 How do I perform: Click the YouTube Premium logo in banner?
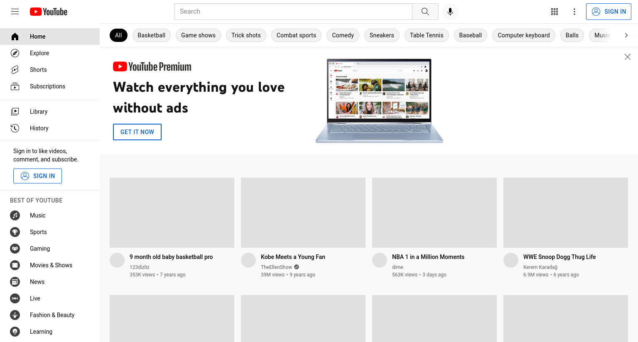152,66
